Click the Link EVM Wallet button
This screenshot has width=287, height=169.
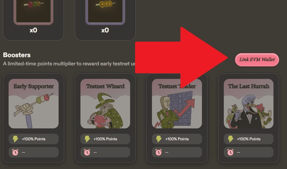257,60
